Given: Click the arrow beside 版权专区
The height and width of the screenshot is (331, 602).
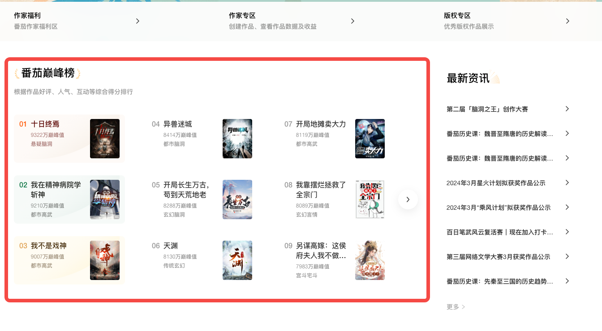Looking at the screenshot, I should tap(568, 21).
